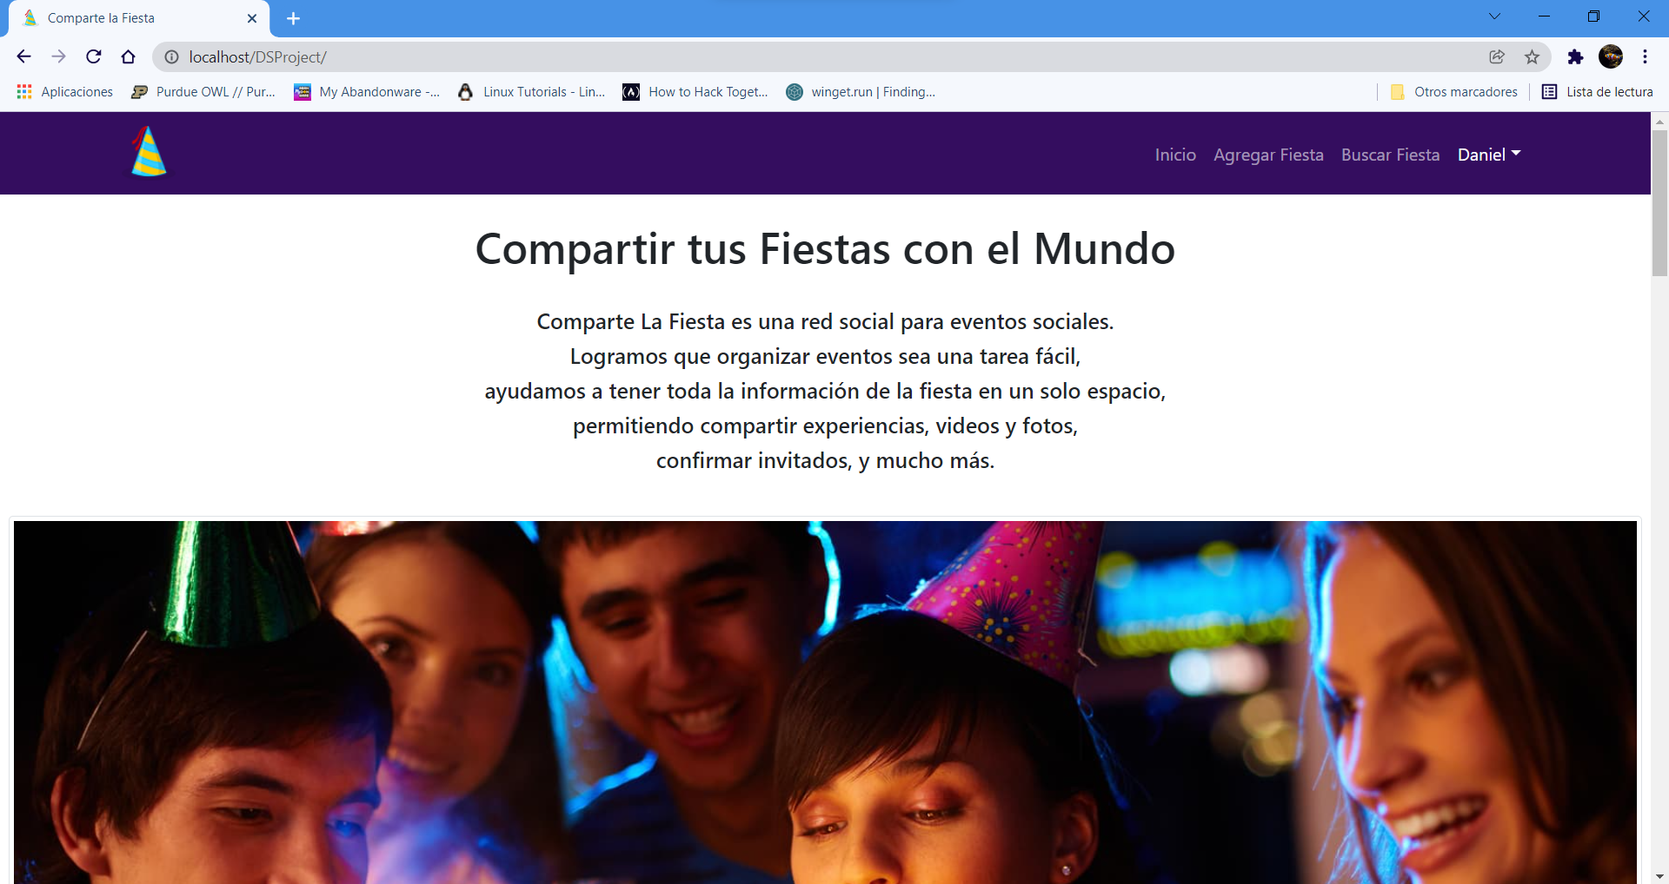The height and width of the screenshot is (884, 1669).
Task: View site information icon in address bar
Action: (x=172, y=56)
